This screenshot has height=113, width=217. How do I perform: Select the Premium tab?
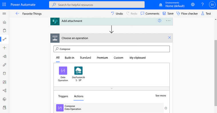(102, 58)
